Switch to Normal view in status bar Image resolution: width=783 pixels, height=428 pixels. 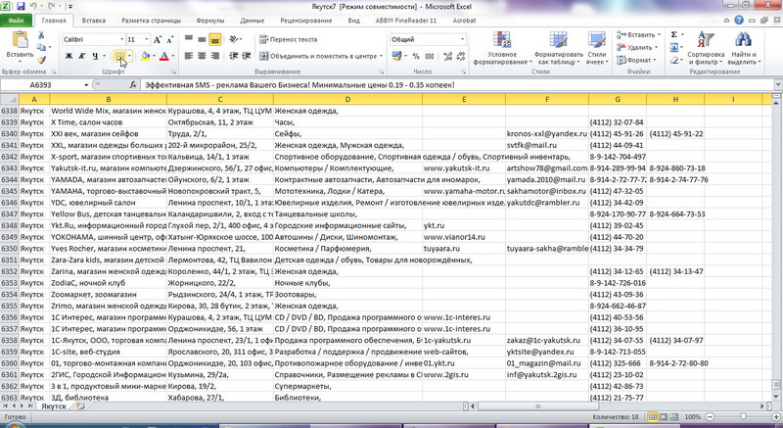pyautogui.click(x=653, y=417)
